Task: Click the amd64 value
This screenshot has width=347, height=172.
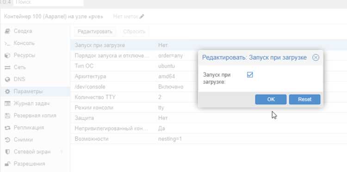Action: (x=167, y=77)
